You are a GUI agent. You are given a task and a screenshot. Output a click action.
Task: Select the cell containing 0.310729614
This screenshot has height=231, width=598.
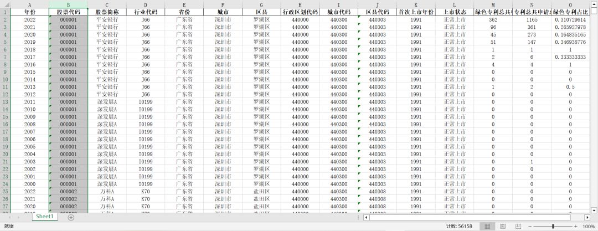pos(570,19)
